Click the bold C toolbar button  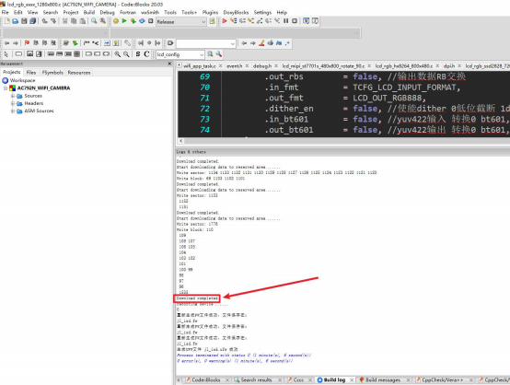(x=146, y=54)
